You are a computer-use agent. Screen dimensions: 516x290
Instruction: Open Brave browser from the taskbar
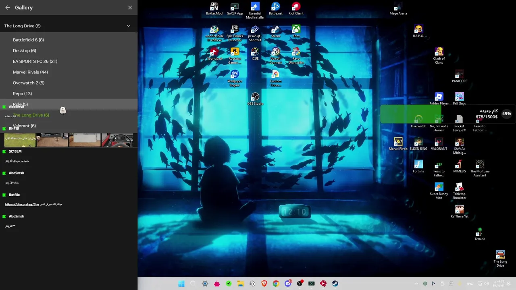pos(264,284)
